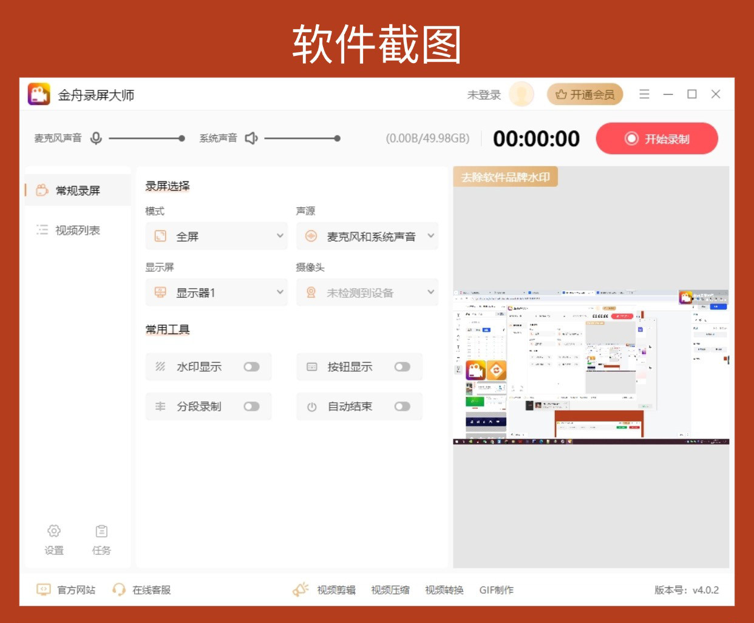The width and height of the screenshot is (754, 623).
Task: Click the segment icon beside 分段录制
Action: pyautogui.click(x=160, y=406)
